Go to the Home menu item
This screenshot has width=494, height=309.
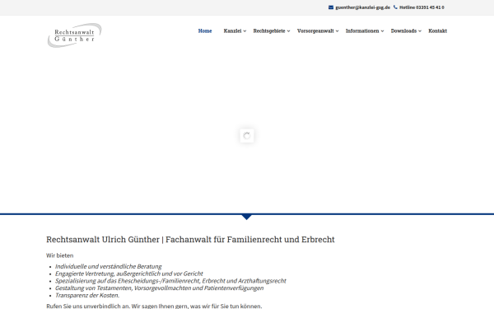point(205,31)
